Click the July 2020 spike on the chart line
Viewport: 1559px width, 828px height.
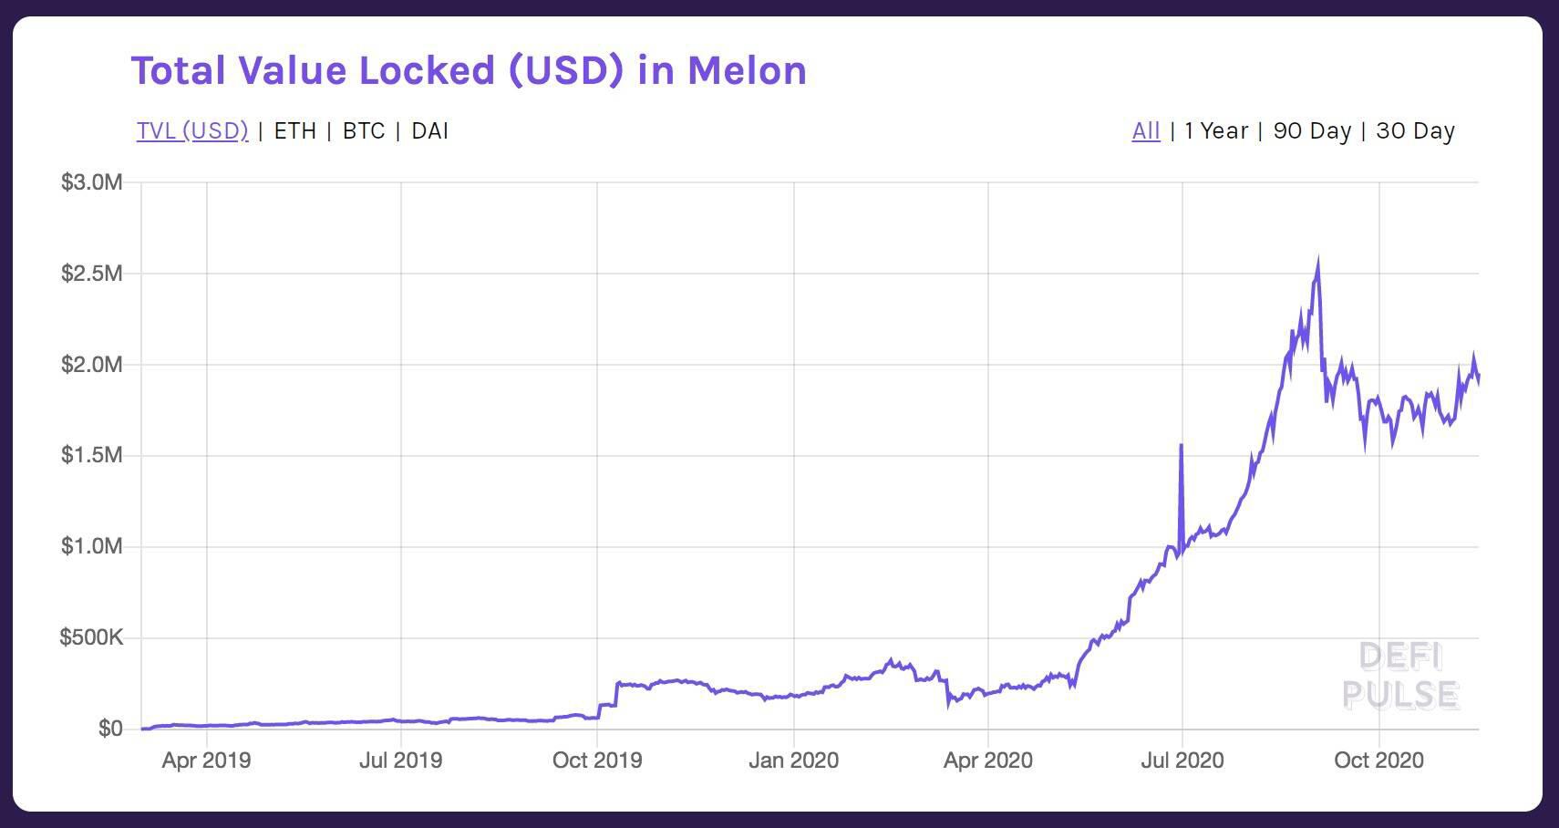click(x=1182, y=445)
